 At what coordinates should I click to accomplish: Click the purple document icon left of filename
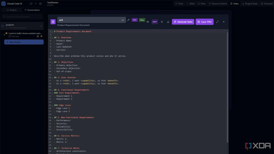(53, 22)
